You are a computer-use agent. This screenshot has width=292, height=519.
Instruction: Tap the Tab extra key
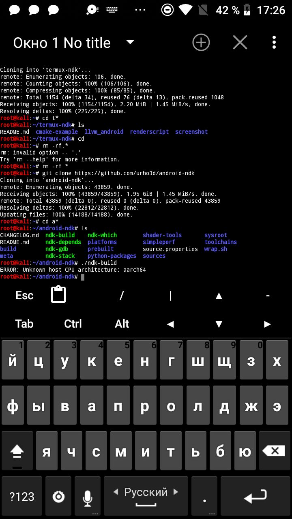[24, 324]
